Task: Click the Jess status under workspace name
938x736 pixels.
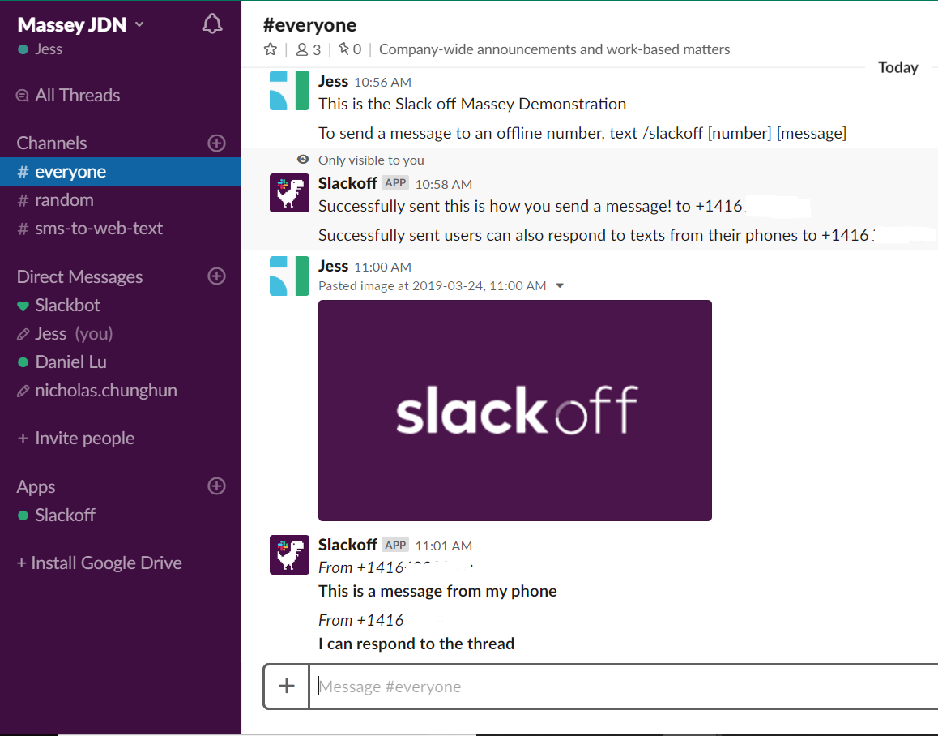Action: point(41,49)
